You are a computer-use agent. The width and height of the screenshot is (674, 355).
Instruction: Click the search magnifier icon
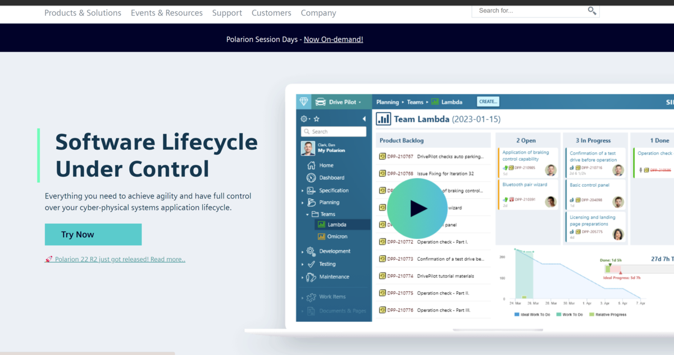[x=591, y=11]
